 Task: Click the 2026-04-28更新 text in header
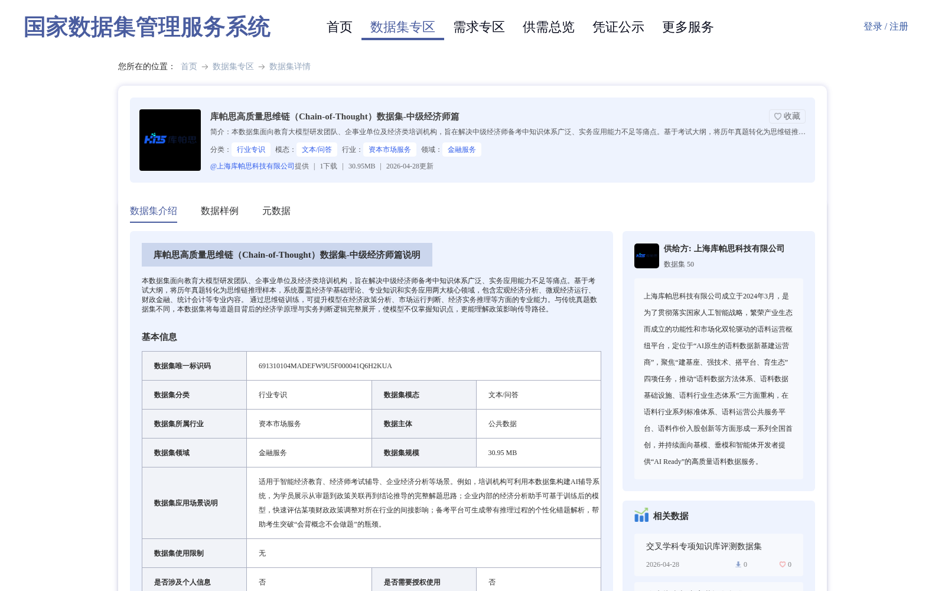[410, 166]
